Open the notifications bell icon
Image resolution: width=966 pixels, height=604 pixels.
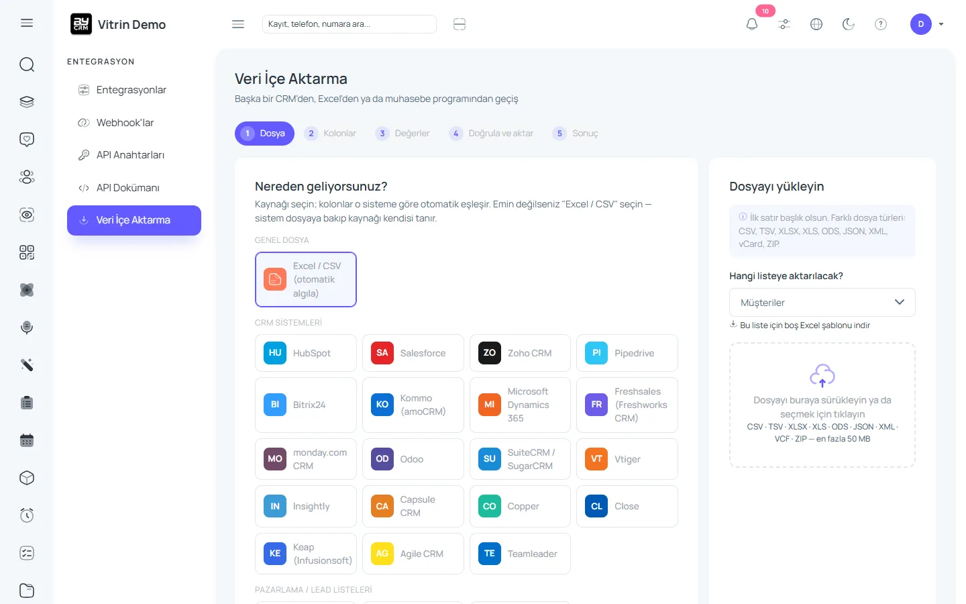pyautogui.click(x=751, y=24)
